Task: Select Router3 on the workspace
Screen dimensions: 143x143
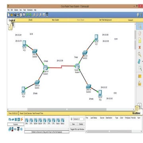Action: point(45,68)
